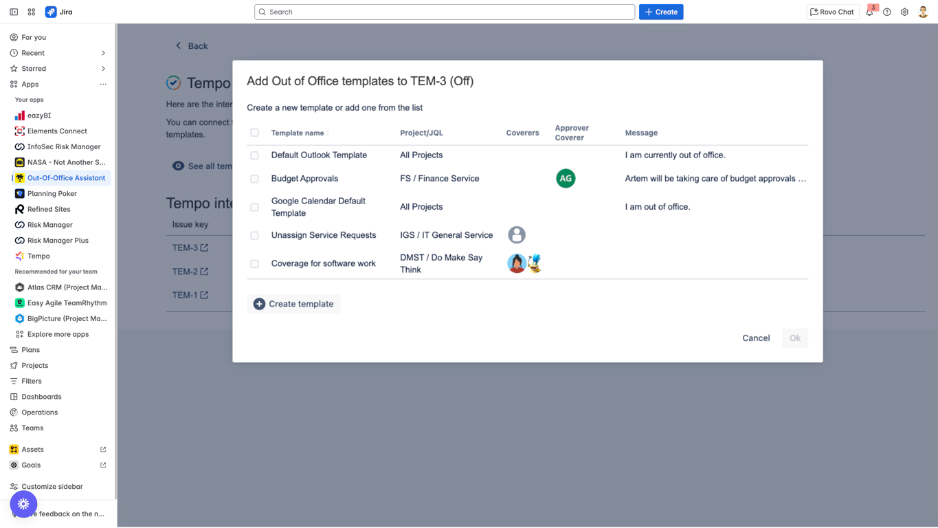
Task: Go to Filters in sidebar
Action: [x=32, y=381]
